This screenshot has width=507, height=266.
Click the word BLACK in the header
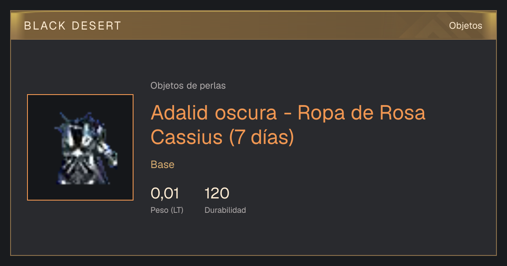click(45, 26)
